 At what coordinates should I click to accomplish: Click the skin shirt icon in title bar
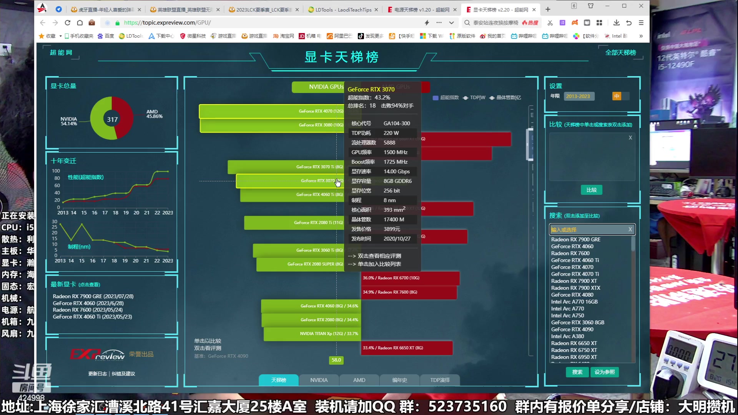tap(591, 6)
